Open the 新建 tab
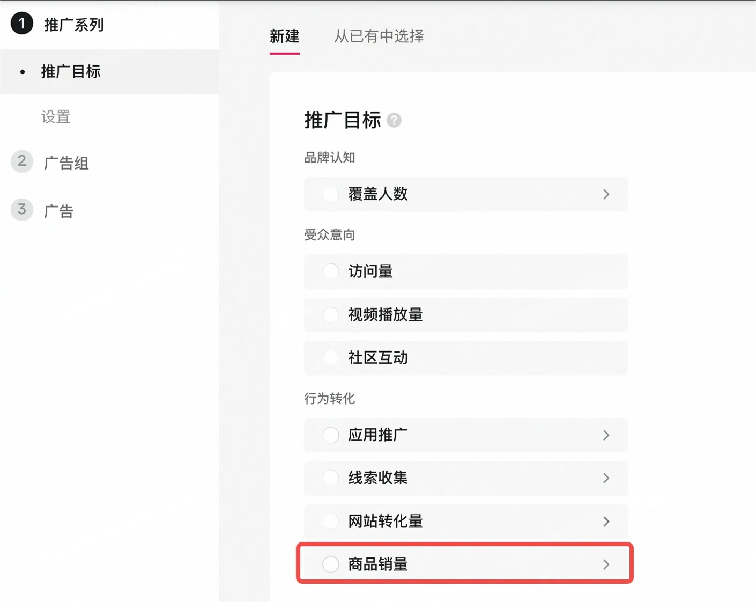 point(284,36)
